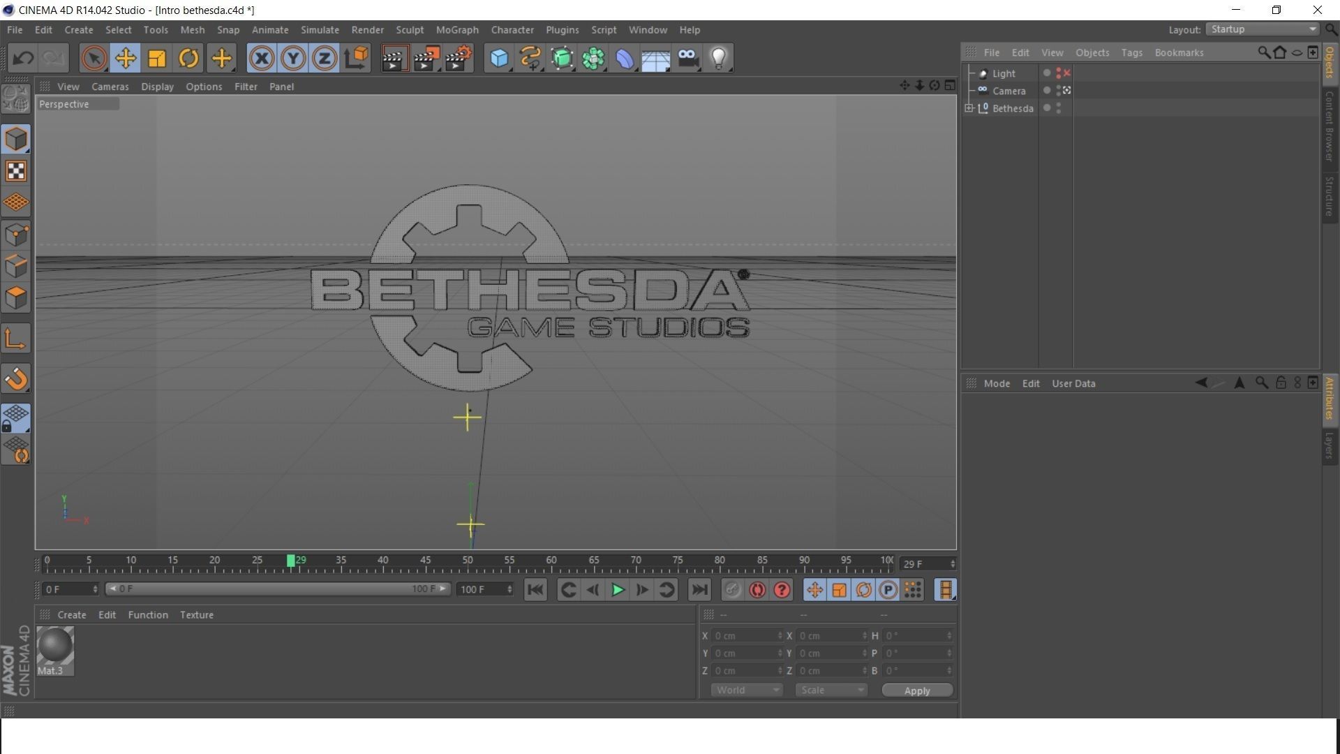Open Edit Render Settings icon
Image resolution: width=1340 pixels, height=754 pixels.
pos(459,59)
